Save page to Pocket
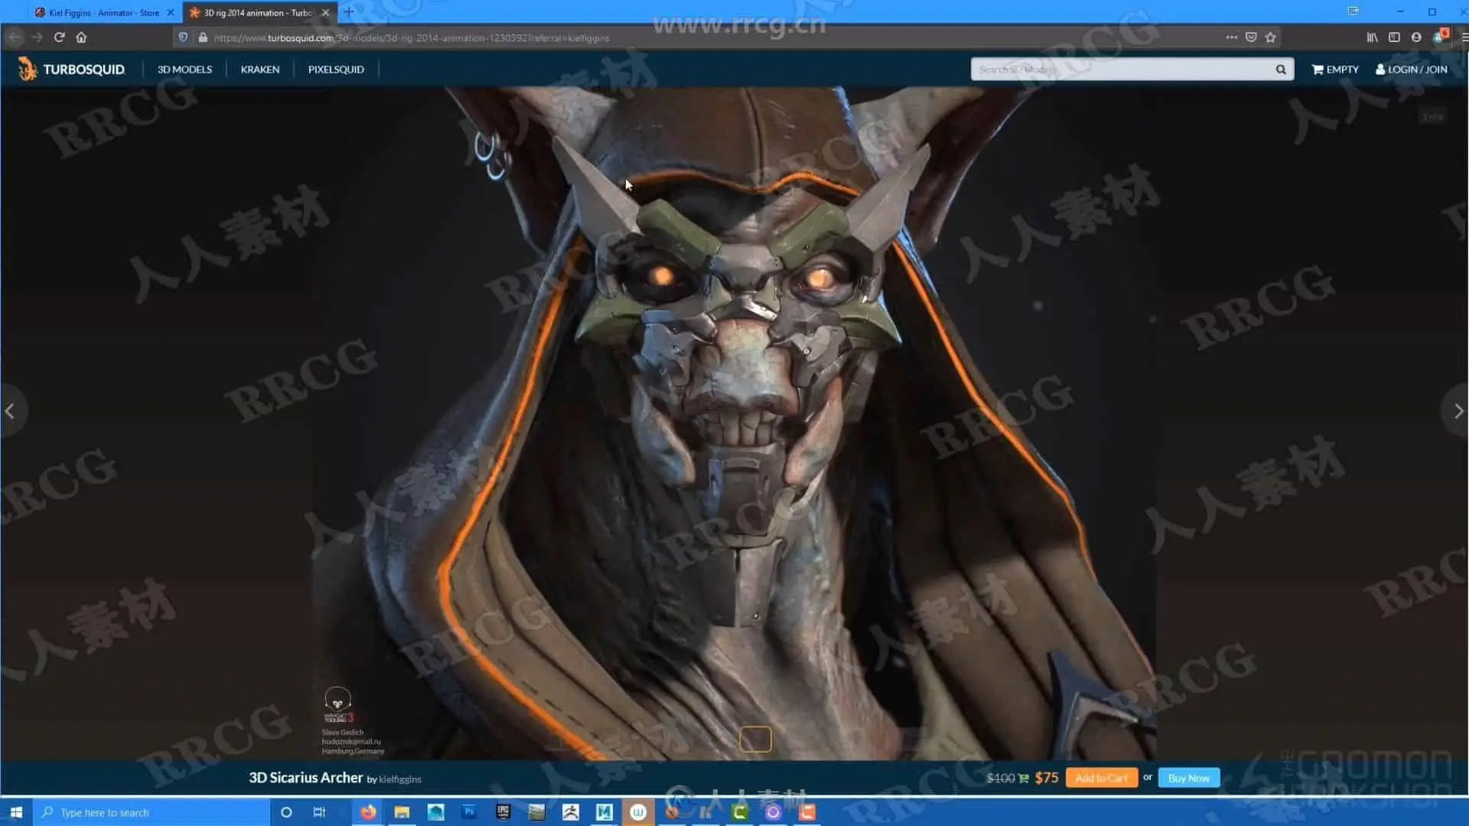 tap(1251, 37)
